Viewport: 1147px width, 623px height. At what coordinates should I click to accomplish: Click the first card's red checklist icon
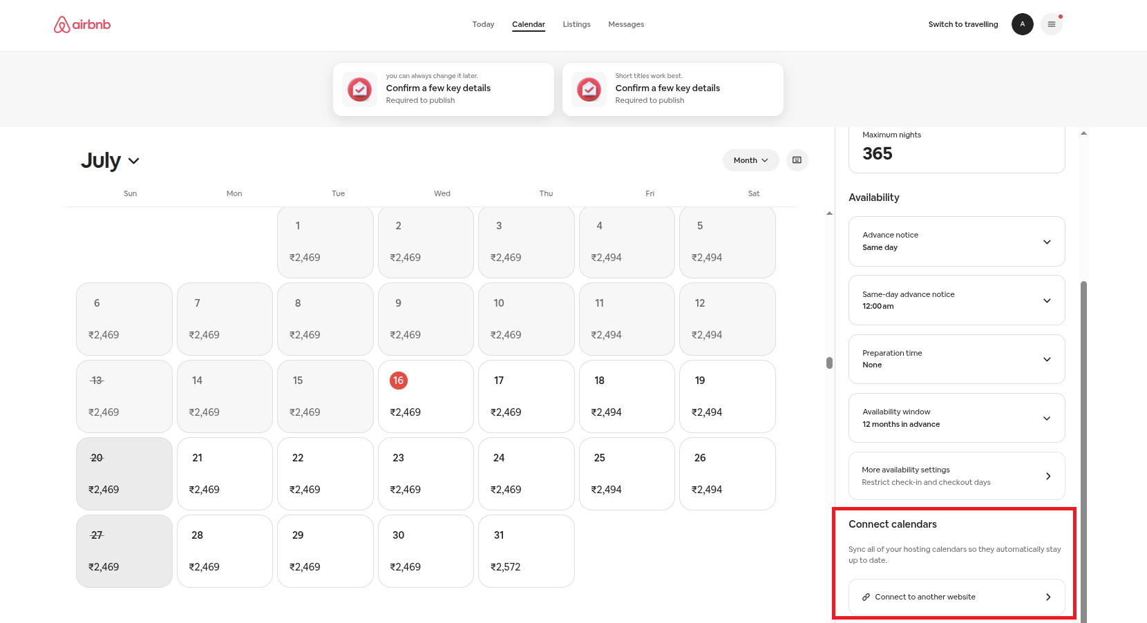click(x=359, y=89)
